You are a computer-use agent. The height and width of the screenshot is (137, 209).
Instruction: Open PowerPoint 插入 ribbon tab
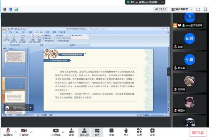[17, 32]
